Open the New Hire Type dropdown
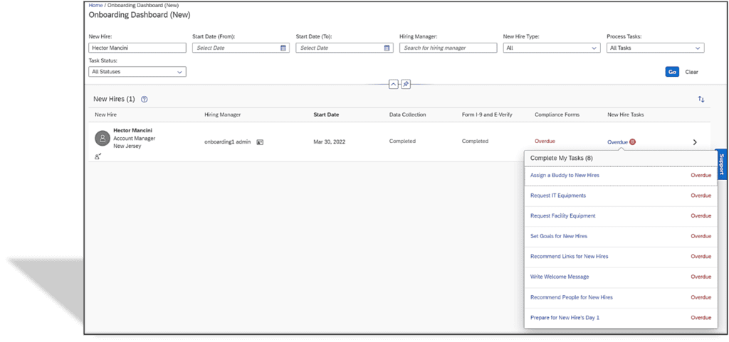This screenshot has height=342, width=729. pyautogui.click(x=552, y=48)
